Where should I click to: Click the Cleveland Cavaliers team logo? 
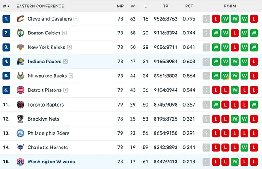point(21,19)
